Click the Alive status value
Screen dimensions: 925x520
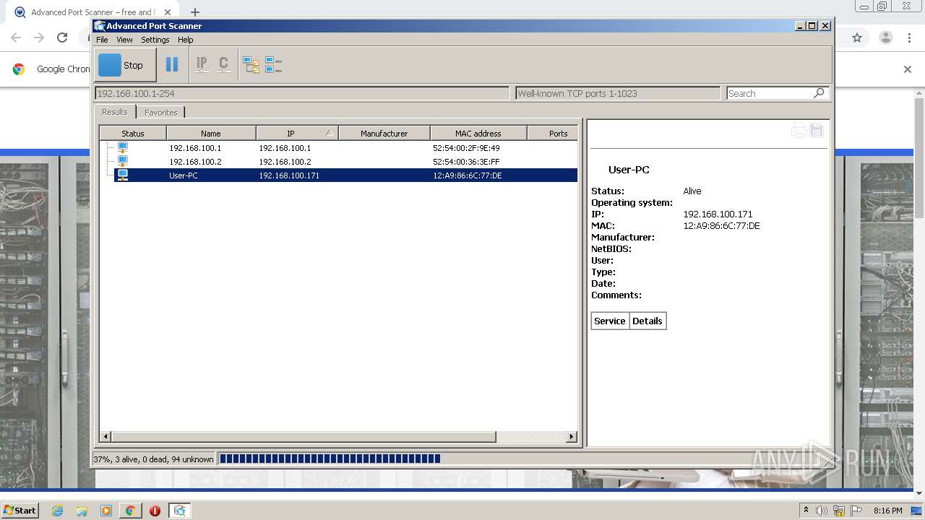point(692,191)
